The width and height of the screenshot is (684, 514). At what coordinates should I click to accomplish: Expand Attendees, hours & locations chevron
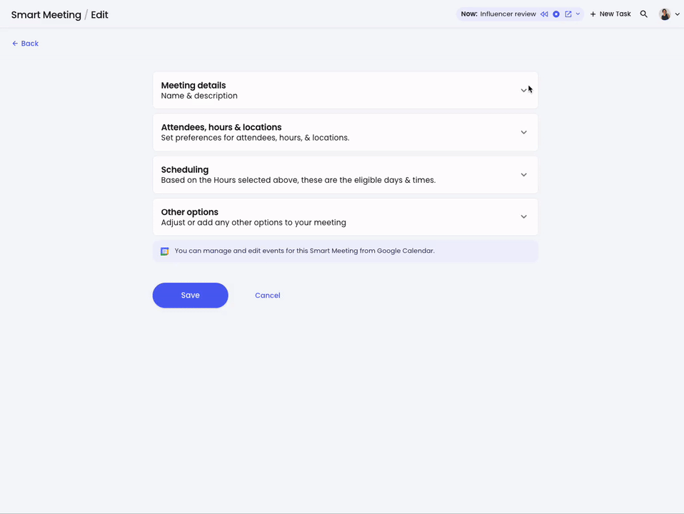[x=523, y=132]
